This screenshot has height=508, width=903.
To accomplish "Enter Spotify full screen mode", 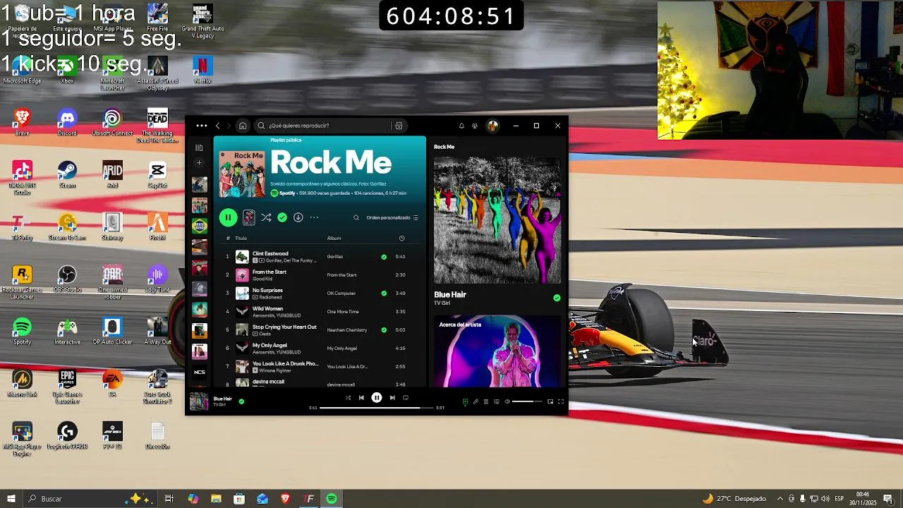I will [x=561, y=401].
